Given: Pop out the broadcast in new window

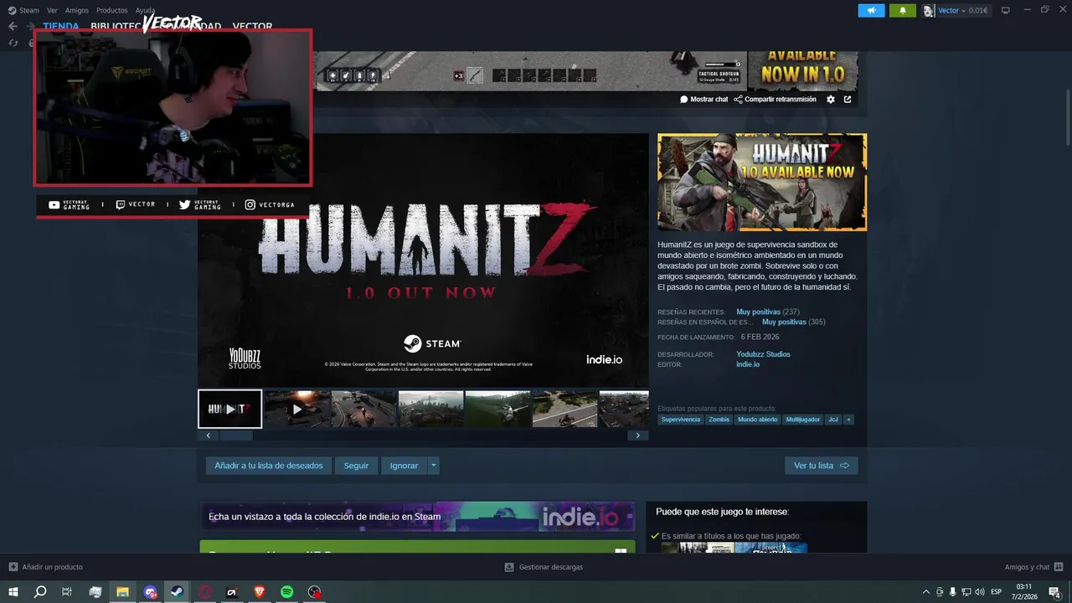Looking at the screenshot, I should coord(848,99).
